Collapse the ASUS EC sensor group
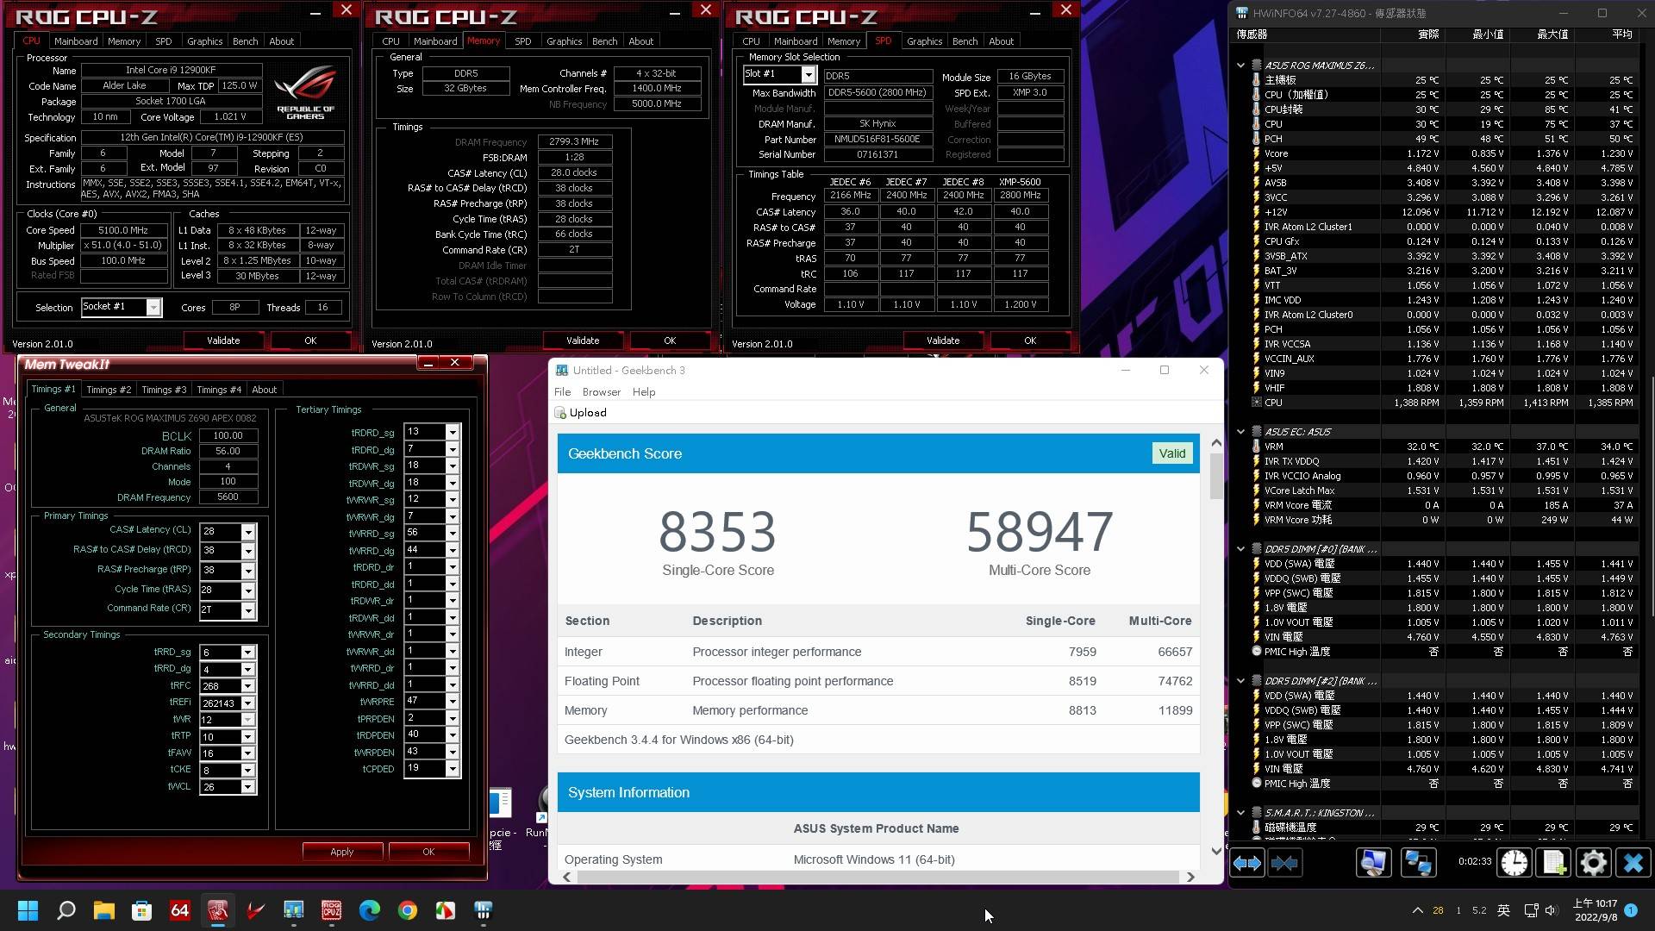Viewport: 1655px width, 931px height. 1240,432
